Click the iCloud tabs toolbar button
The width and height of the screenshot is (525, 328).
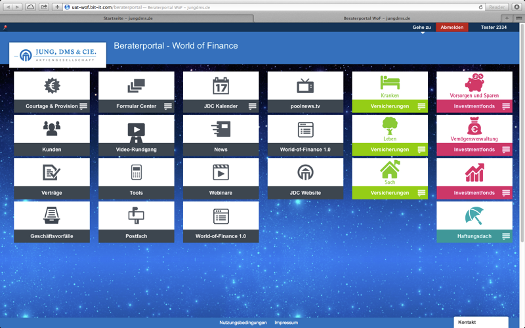coord(30,7)
